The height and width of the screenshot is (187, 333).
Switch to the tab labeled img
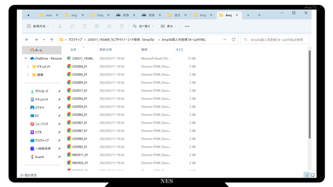point(74,15)
